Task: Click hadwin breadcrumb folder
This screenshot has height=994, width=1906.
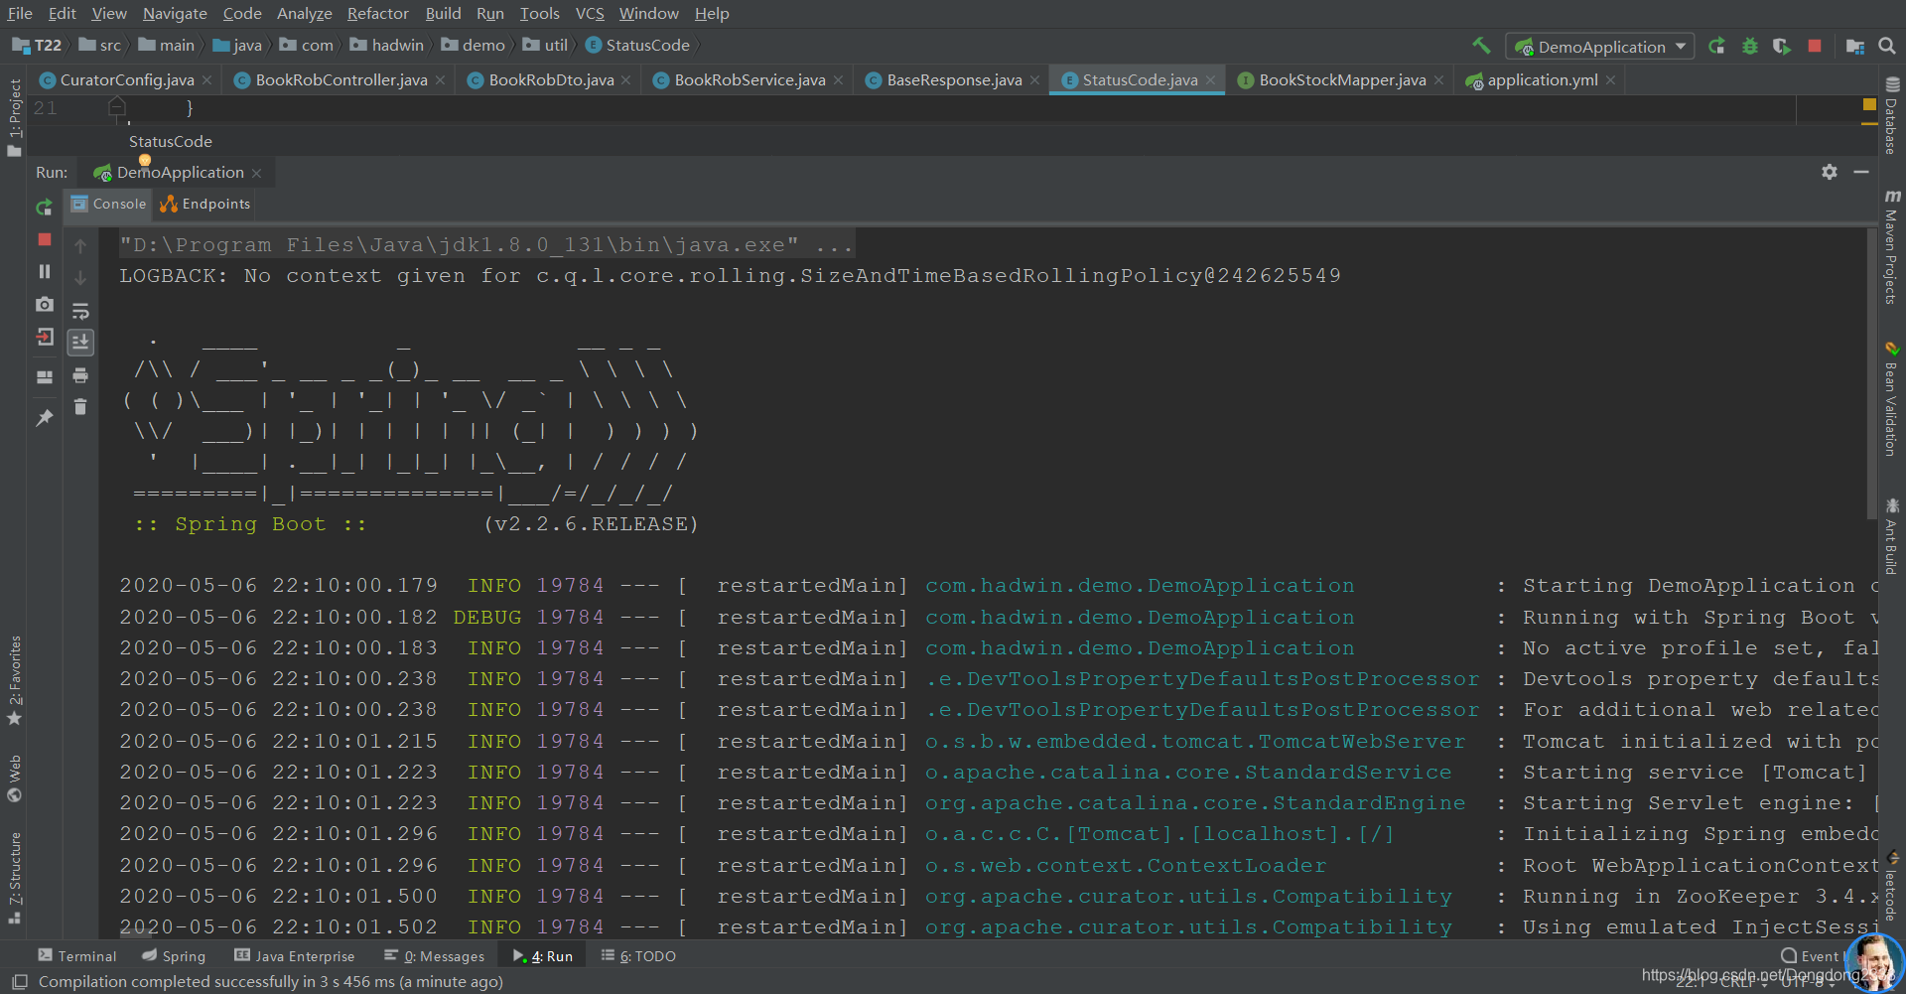Action: point(387,46)
